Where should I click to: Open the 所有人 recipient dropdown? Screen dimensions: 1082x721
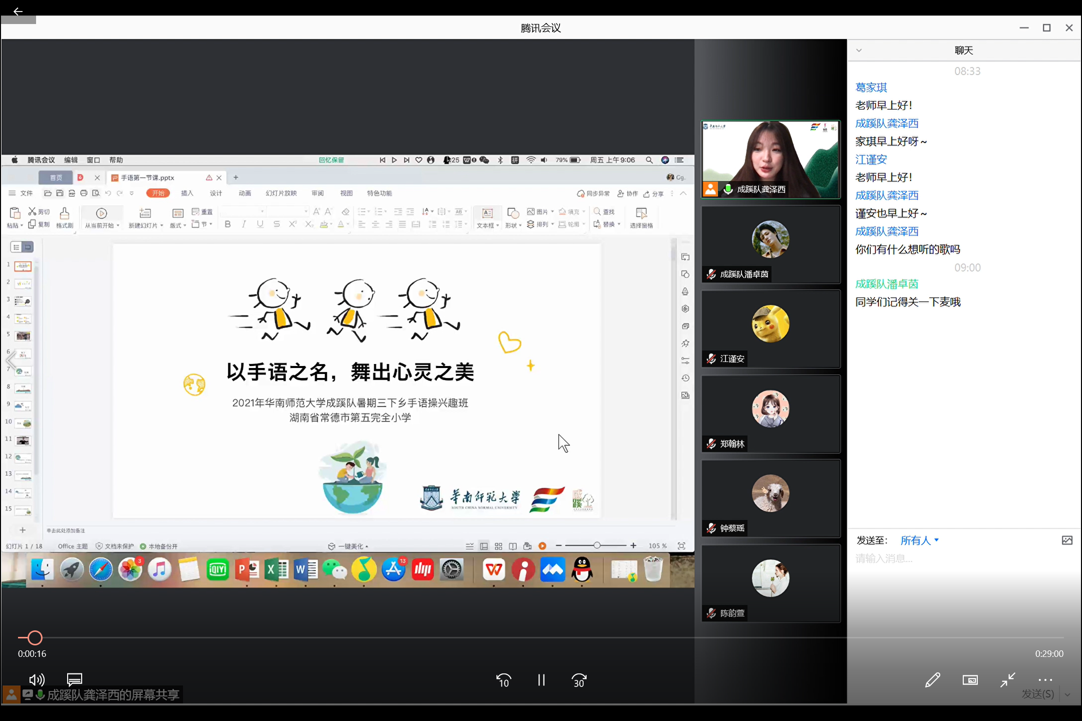pos(920,540)
